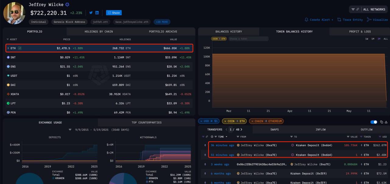The image size is (390, 184).
Task: Click the clock icon in the TIME column header
Action: (x=212, y=137)
